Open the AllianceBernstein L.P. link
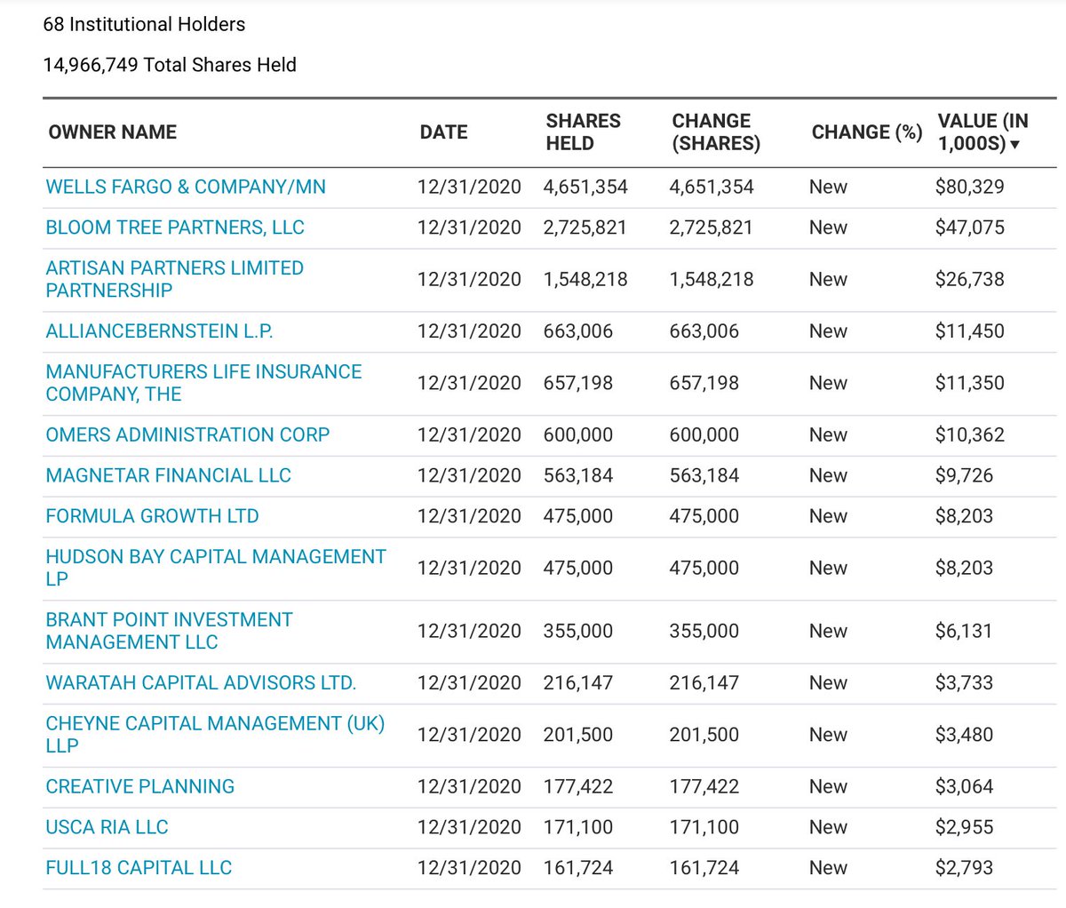Image resolution: width=1066 pixels, height=908 pixels. (x=159, y=331)
